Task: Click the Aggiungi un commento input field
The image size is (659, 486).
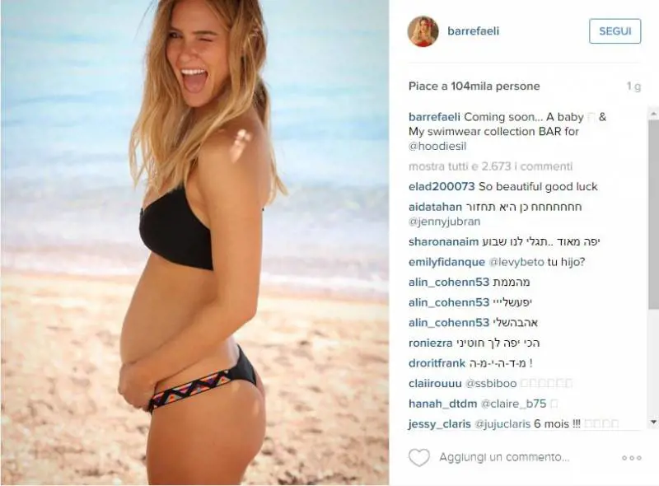Action: click(x=504, y=457)
